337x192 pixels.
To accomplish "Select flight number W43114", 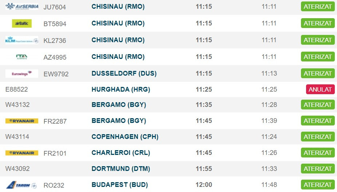I will coord(17,137).
